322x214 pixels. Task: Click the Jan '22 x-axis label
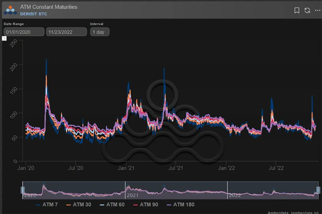tap(226, 168)
